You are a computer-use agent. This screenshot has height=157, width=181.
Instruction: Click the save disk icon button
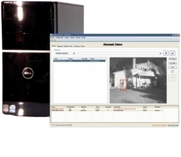(172, 53)
